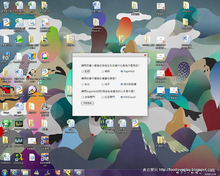Viewport: 220px width, 176px height.
Task: Launch Picasa 3 from the desktop
Action: tap(45, 58)
